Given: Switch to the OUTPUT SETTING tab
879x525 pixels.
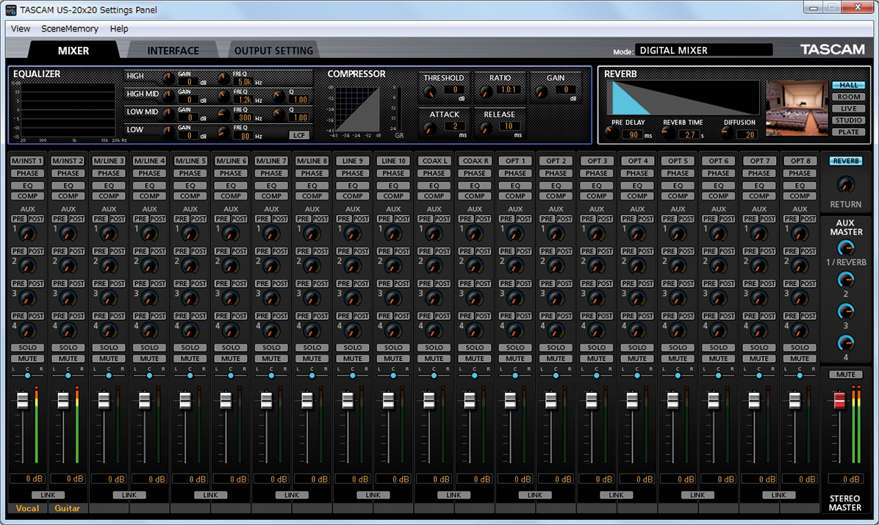Looking at the screenshot, I should 273,51.
